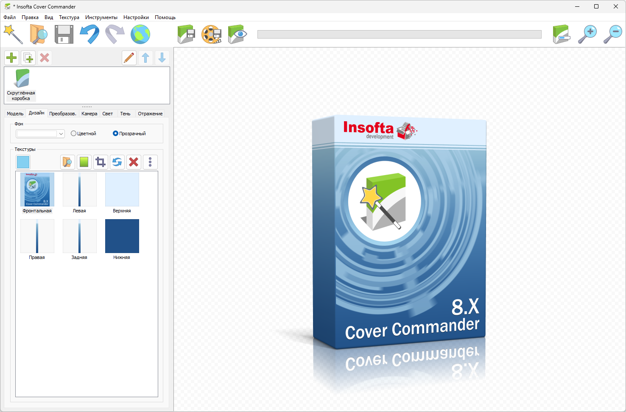Open the Правка menu
This screenshot has width=626, height=412.
30,17
